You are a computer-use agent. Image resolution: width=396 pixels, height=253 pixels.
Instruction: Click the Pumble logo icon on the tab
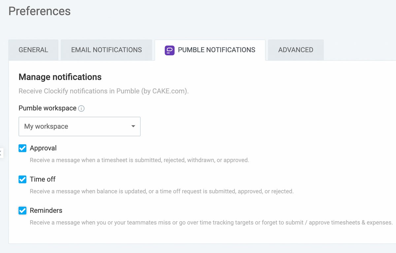click(169, 50)
